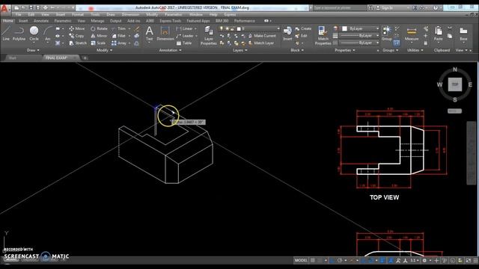This screenshot has height=269, width=479.
Task: Click MODEL space button in status bar
Action: (301, 261)
